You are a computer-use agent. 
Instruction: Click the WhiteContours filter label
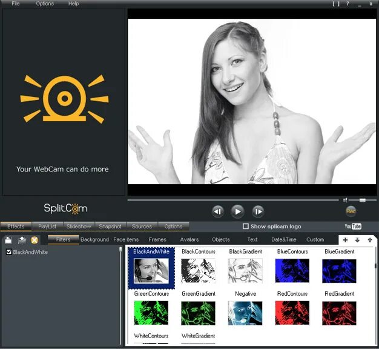(x=151, y=336)
